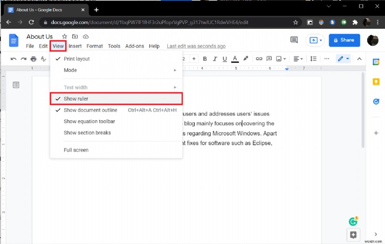The image size is (385, 244).
Task: Open the Google account avatar in Docs
Action: coord(372,40)
